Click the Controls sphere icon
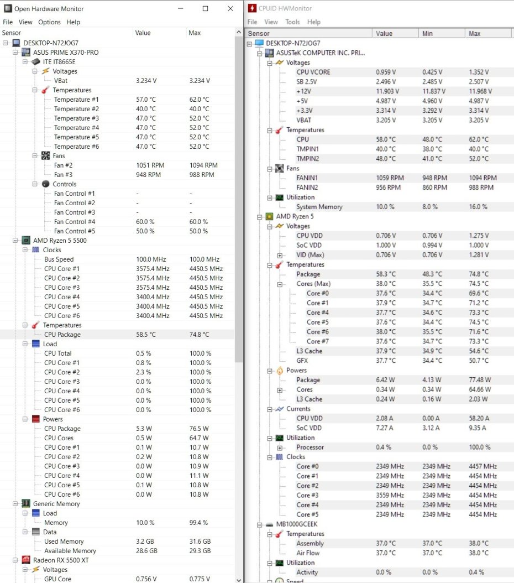The width and height of the screenshot is (514, 583). click(x=45, y=184)
